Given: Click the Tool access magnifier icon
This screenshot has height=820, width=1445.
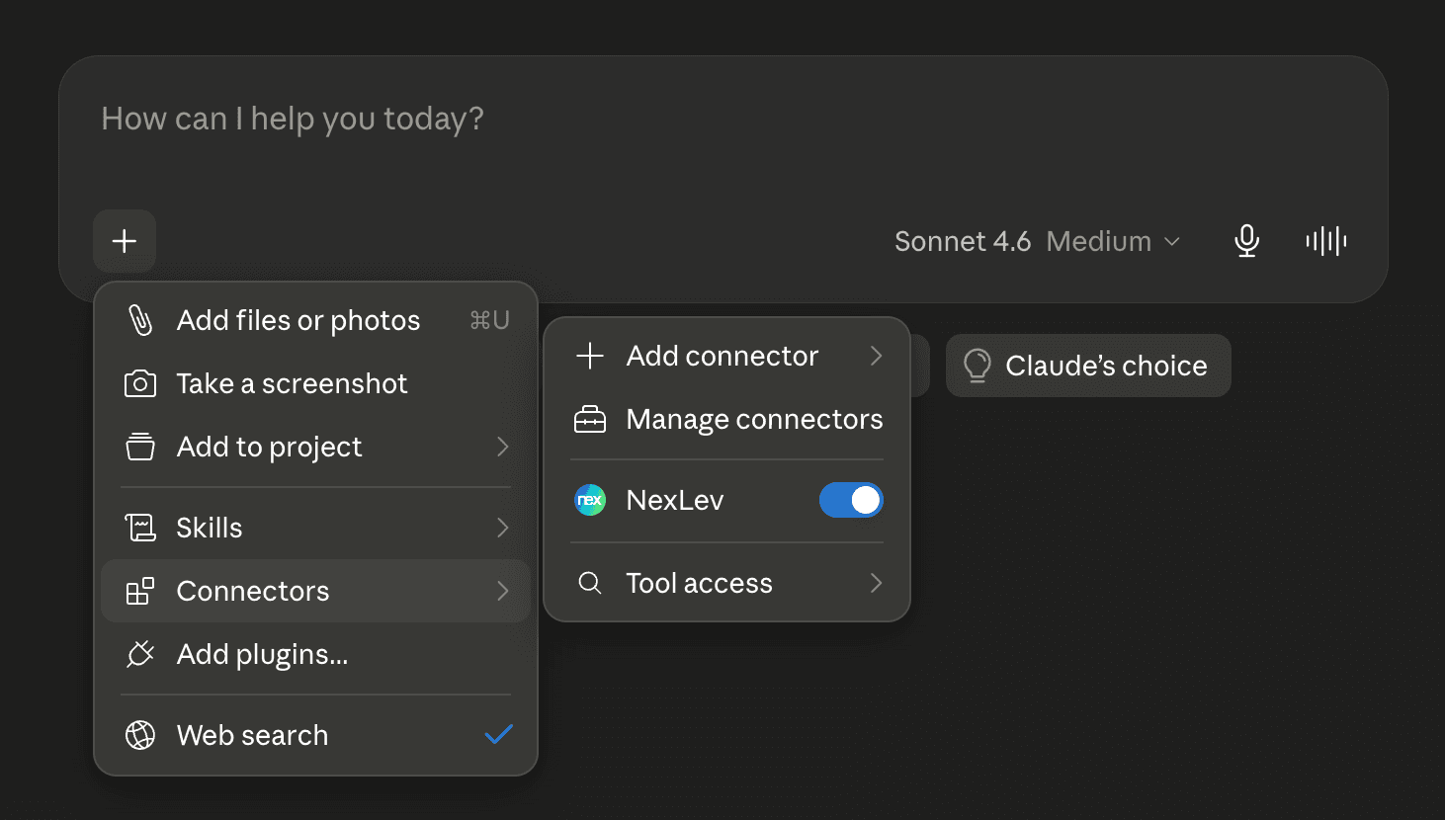Looking at the screenshot, I should coord(590,583).
